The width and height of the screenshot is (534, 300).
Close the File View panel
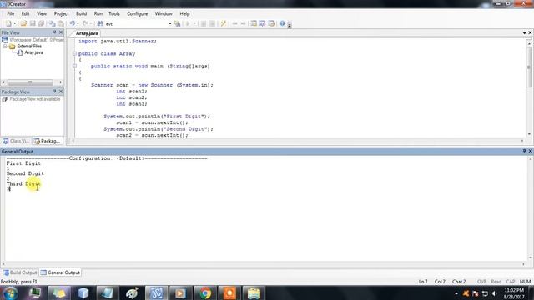[x=61, y=32]
